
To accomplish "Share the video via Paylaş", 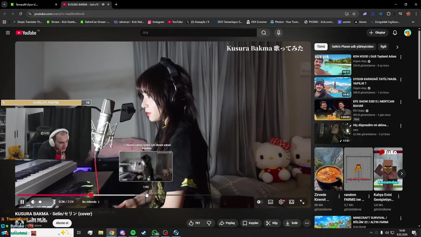I will coord(227,223).
